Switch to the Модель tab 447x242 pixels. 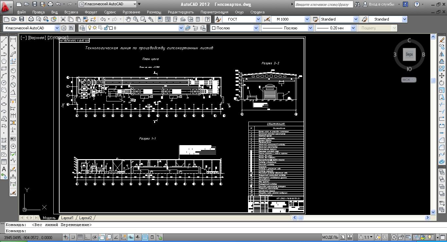pos(49,218)
